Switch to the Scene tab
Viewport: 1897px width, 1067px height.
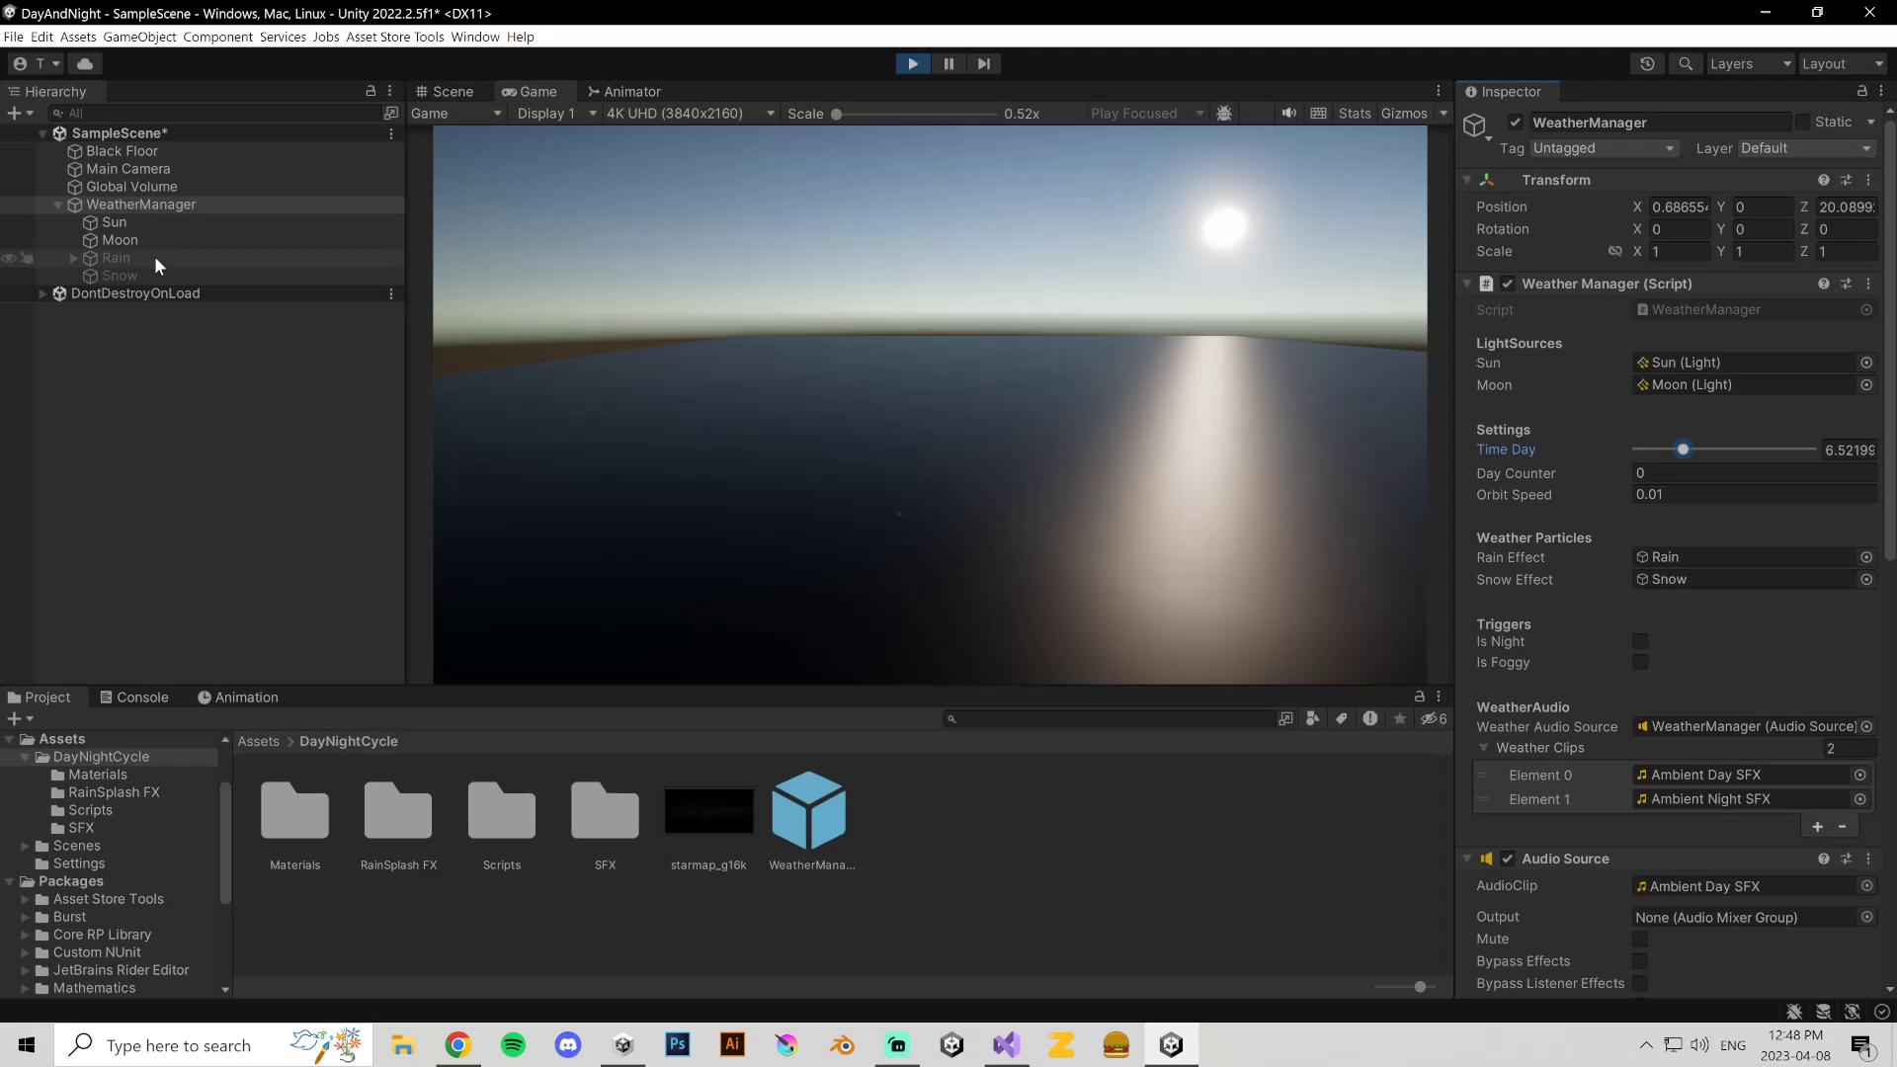445,91
